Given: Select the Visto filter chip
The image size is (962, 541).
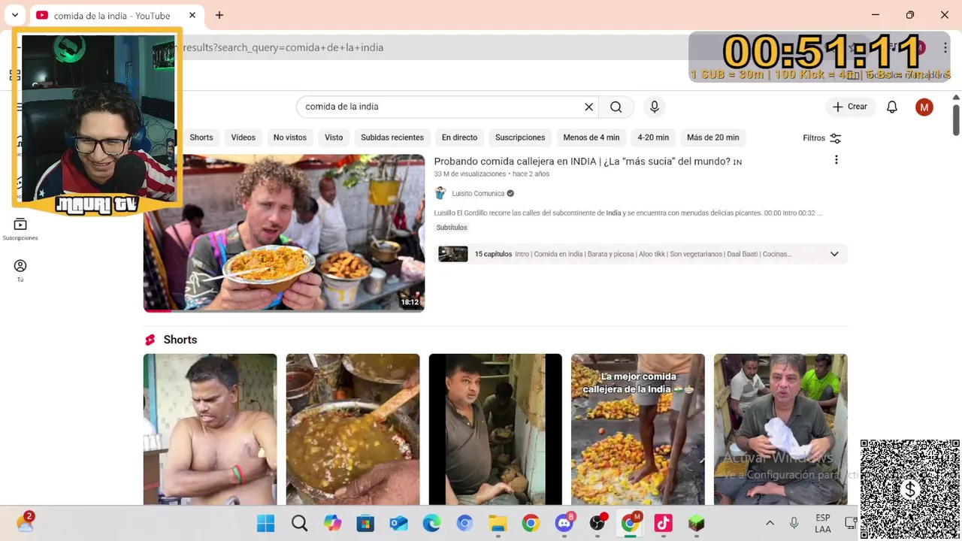Looking at the screenshot, I should [x=334, y=138].
